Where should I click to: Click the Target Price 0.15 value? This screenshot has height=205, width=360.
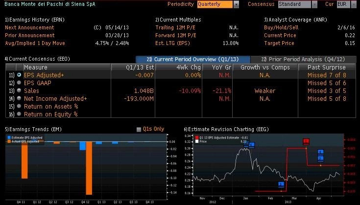pos(350,43)
